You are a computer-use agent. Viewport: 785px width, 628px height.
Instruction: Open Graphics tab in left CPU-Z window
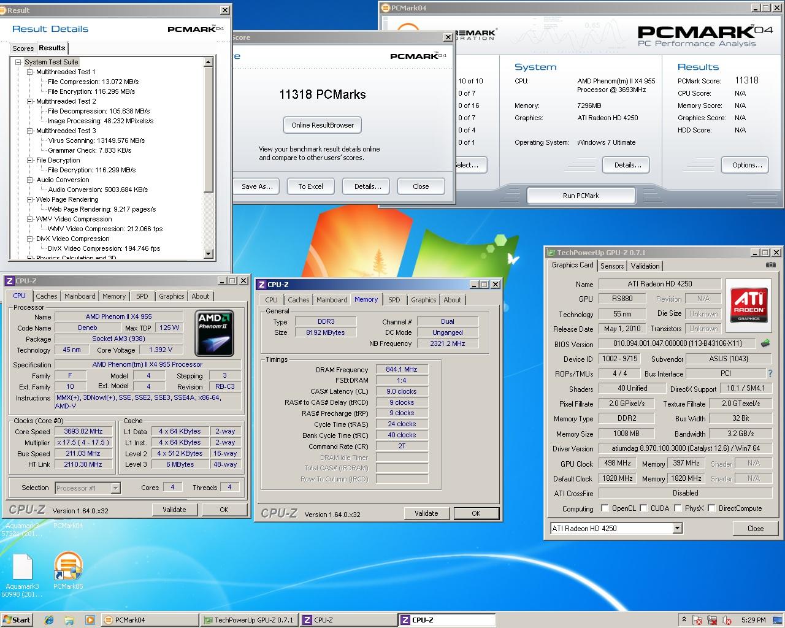pos(172,296)
